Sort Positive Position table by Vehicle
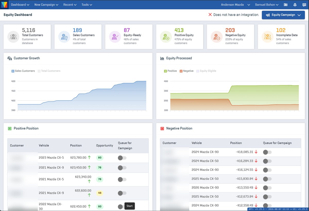The width and height of the screenshot is (309, 211). [x=44, y=146]
